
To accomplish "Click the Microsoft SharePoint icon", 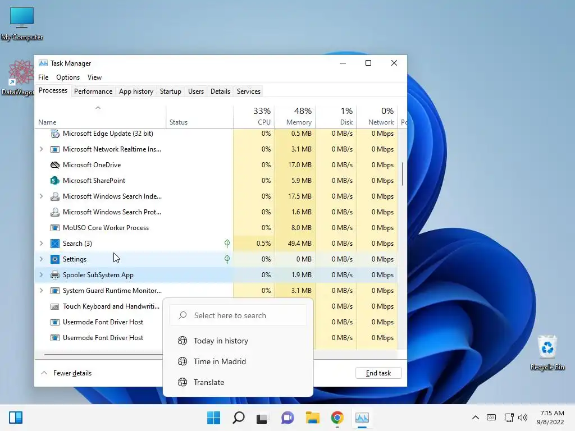I will click(x=55, y=181).
